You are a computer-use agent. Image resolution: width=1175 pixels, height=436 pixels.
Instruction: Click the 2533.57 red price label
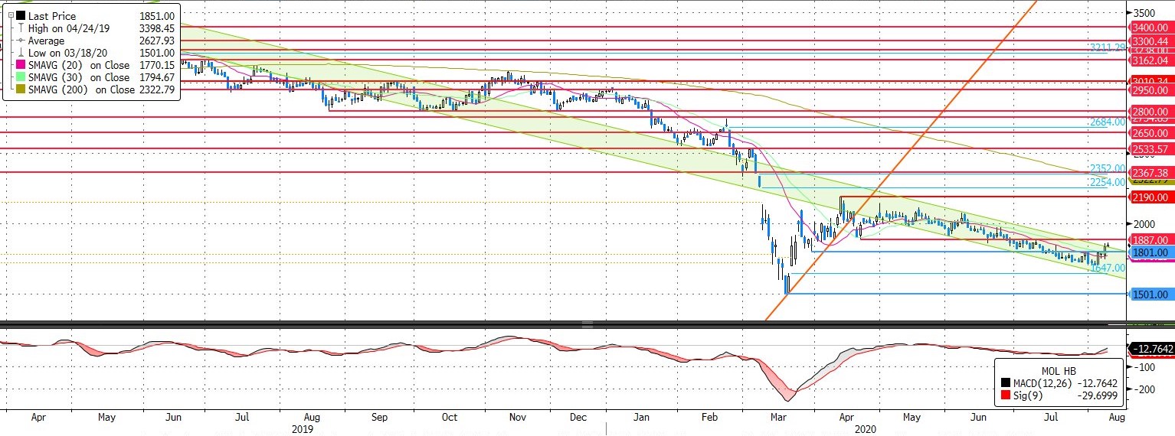pos(1152,149)
